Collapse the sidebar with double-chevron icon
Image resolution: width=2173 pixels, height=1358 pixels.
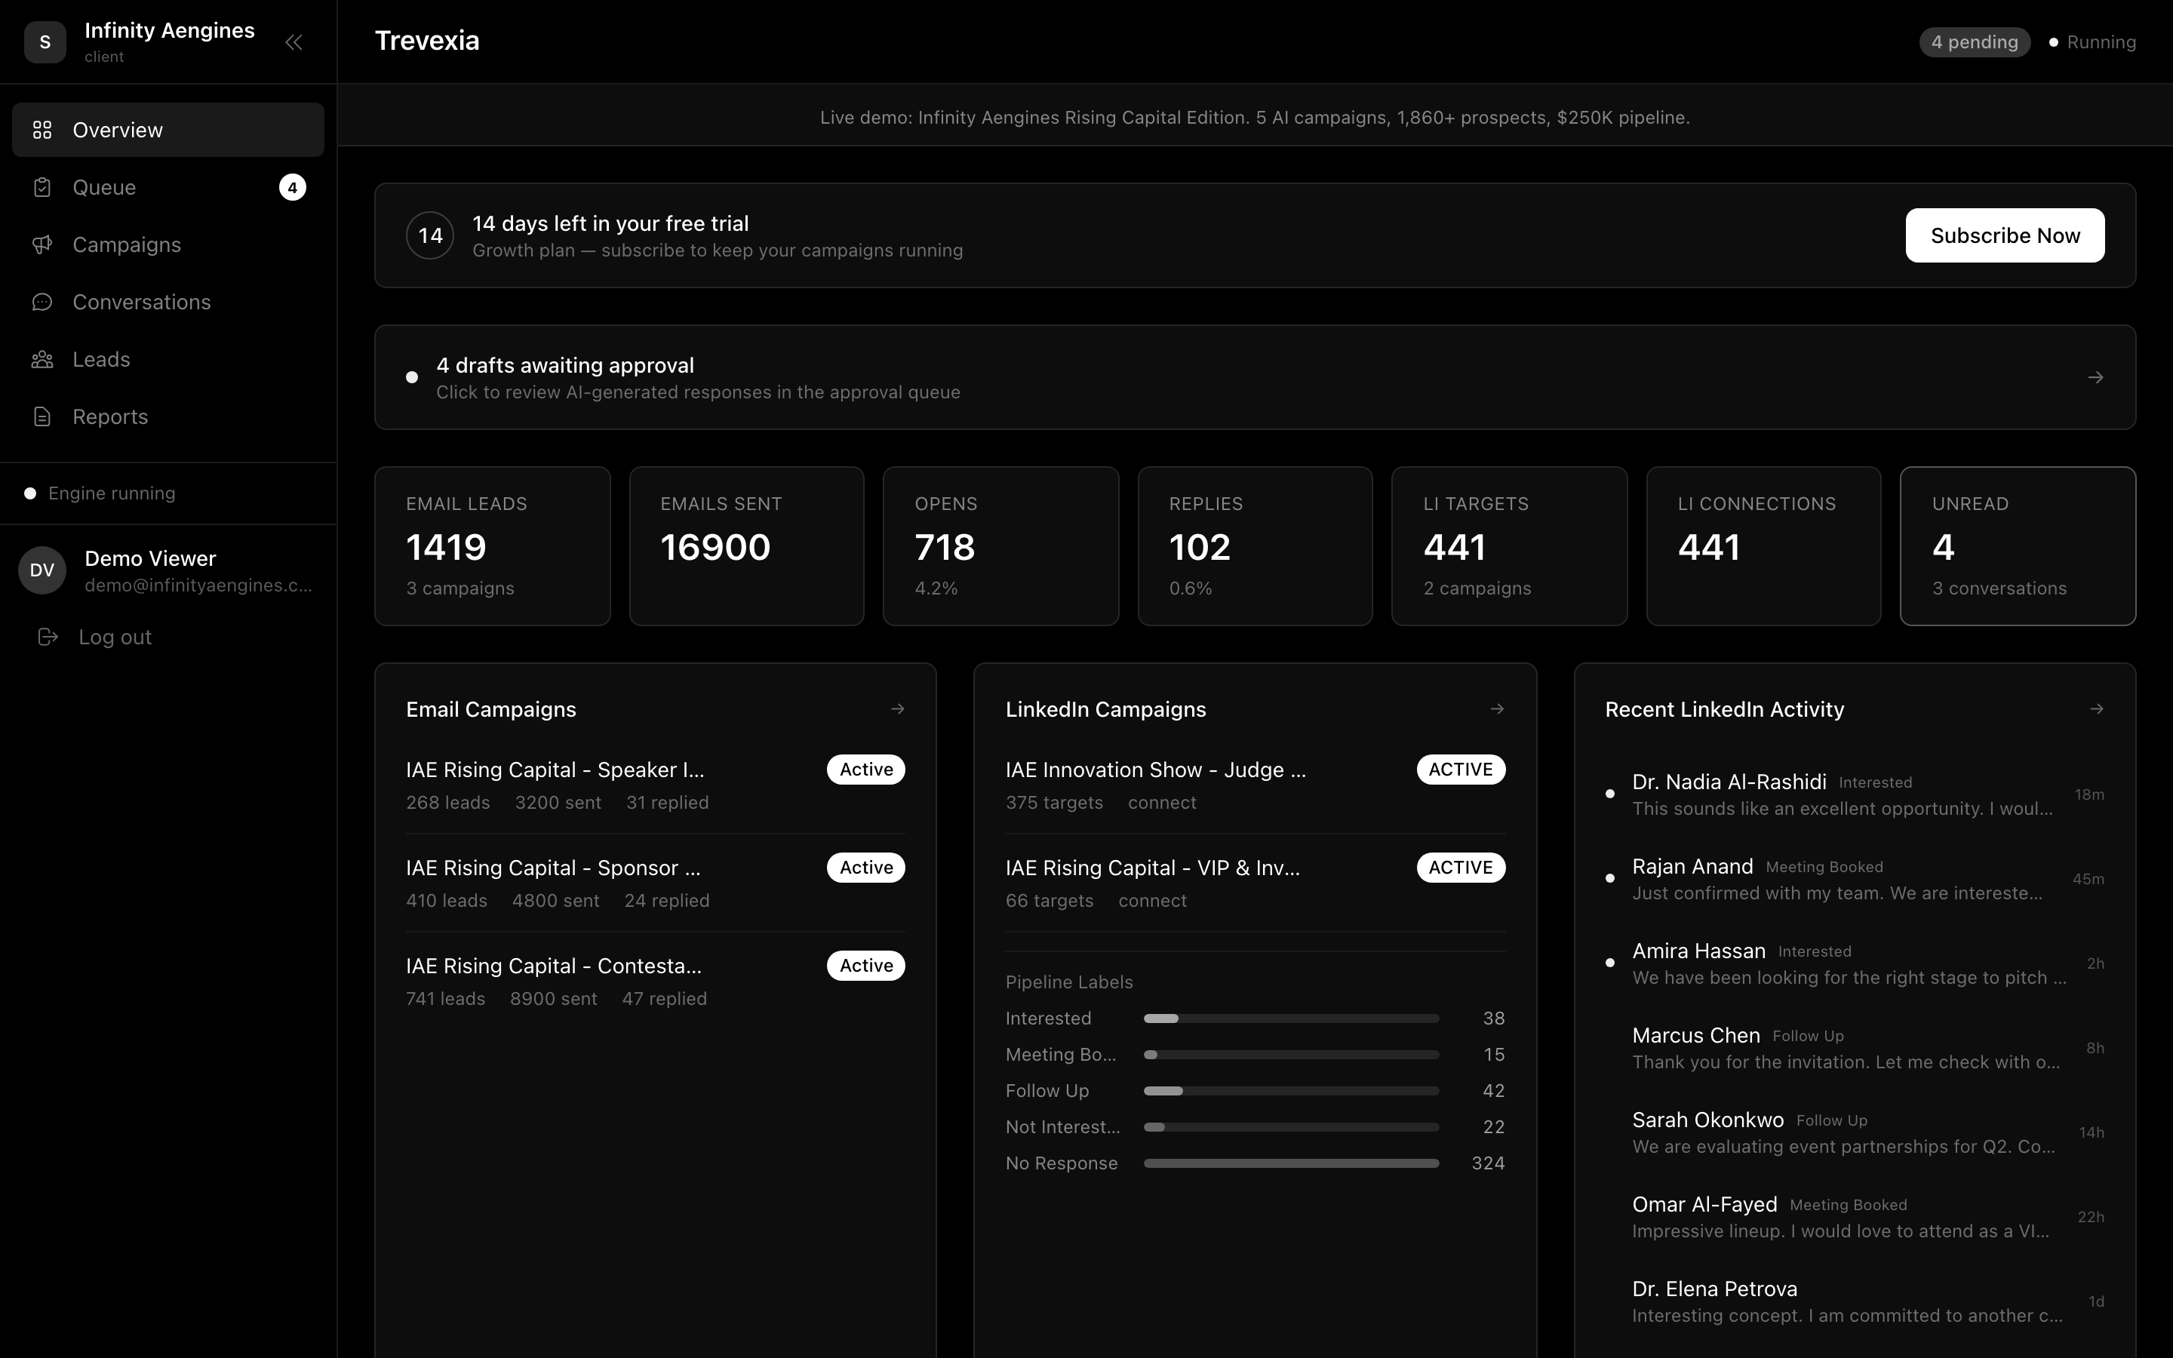[x=294, y=42]
